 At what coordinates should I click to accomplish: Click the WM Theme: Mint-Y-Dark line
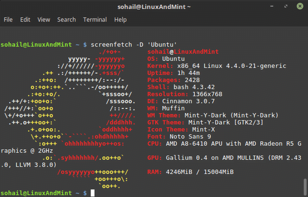coord(213,116)
